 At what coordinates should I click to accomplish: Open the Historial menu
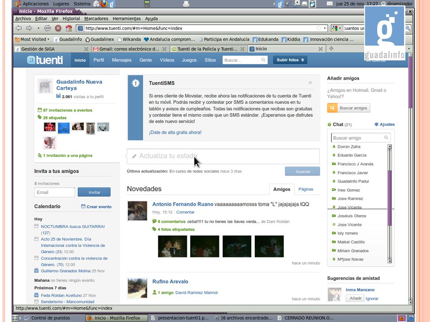click(71, 19)
